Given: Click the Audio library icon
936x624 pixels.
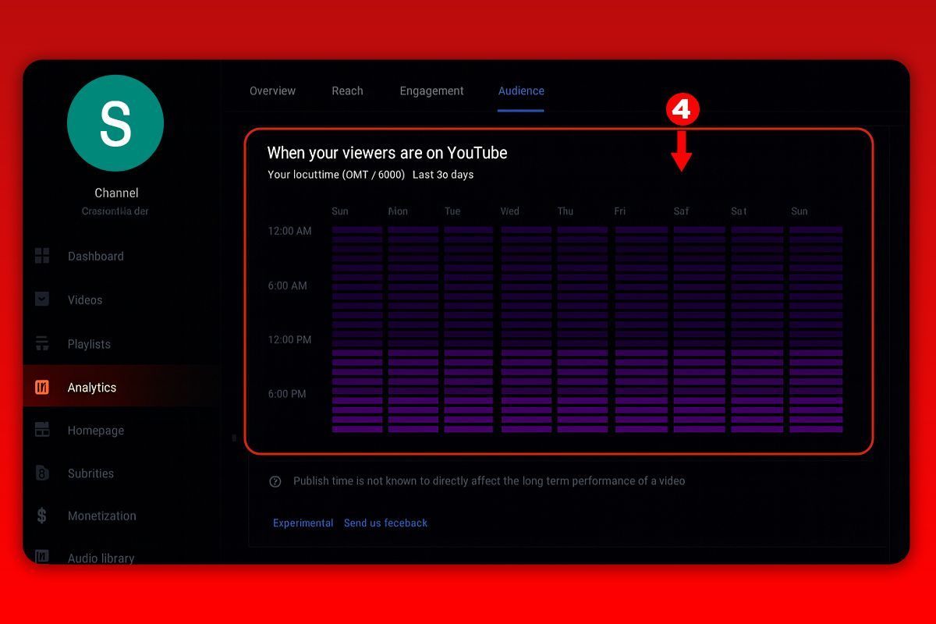Looking at the screenshot, I should pos(42,557).
